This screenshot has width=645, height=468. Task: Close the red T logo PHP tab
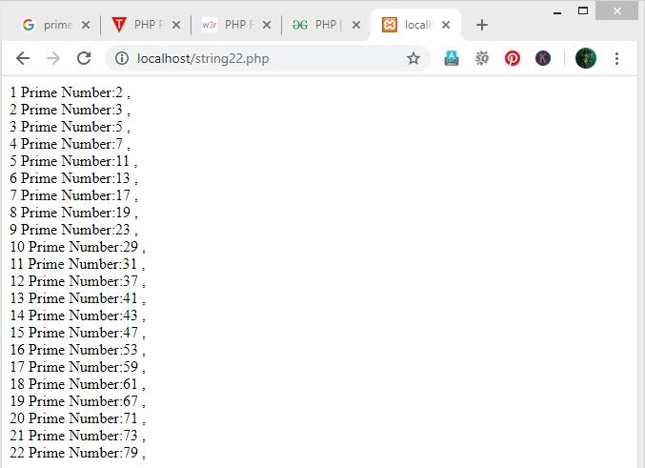coord(176,25)
